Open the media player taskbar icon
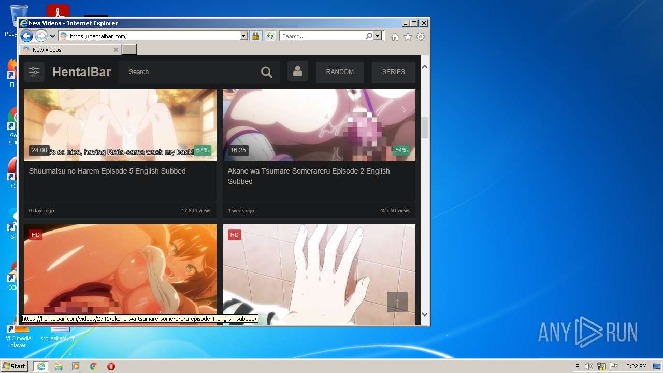This screenshot has width=663, height=373. click(x=76, y=366)
